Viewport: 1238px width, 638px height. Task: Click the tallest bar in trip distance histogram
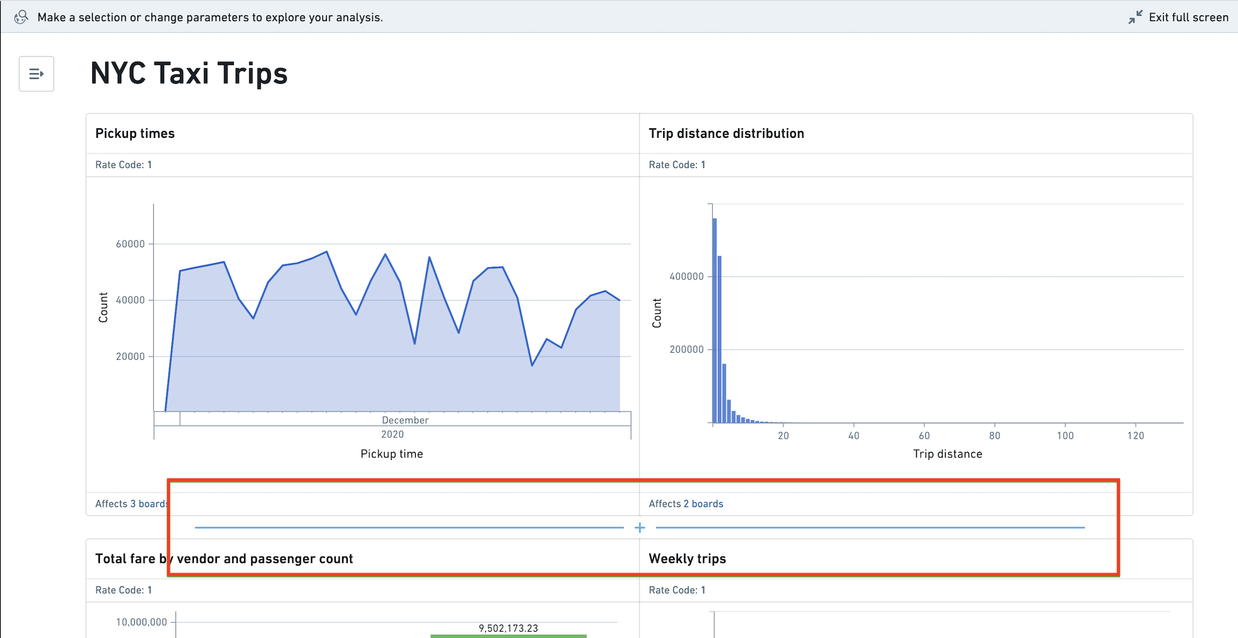(715, 320)
